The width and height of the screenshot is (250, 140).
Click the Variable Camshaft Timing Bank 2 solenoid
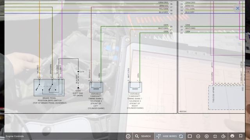(96, 87)
